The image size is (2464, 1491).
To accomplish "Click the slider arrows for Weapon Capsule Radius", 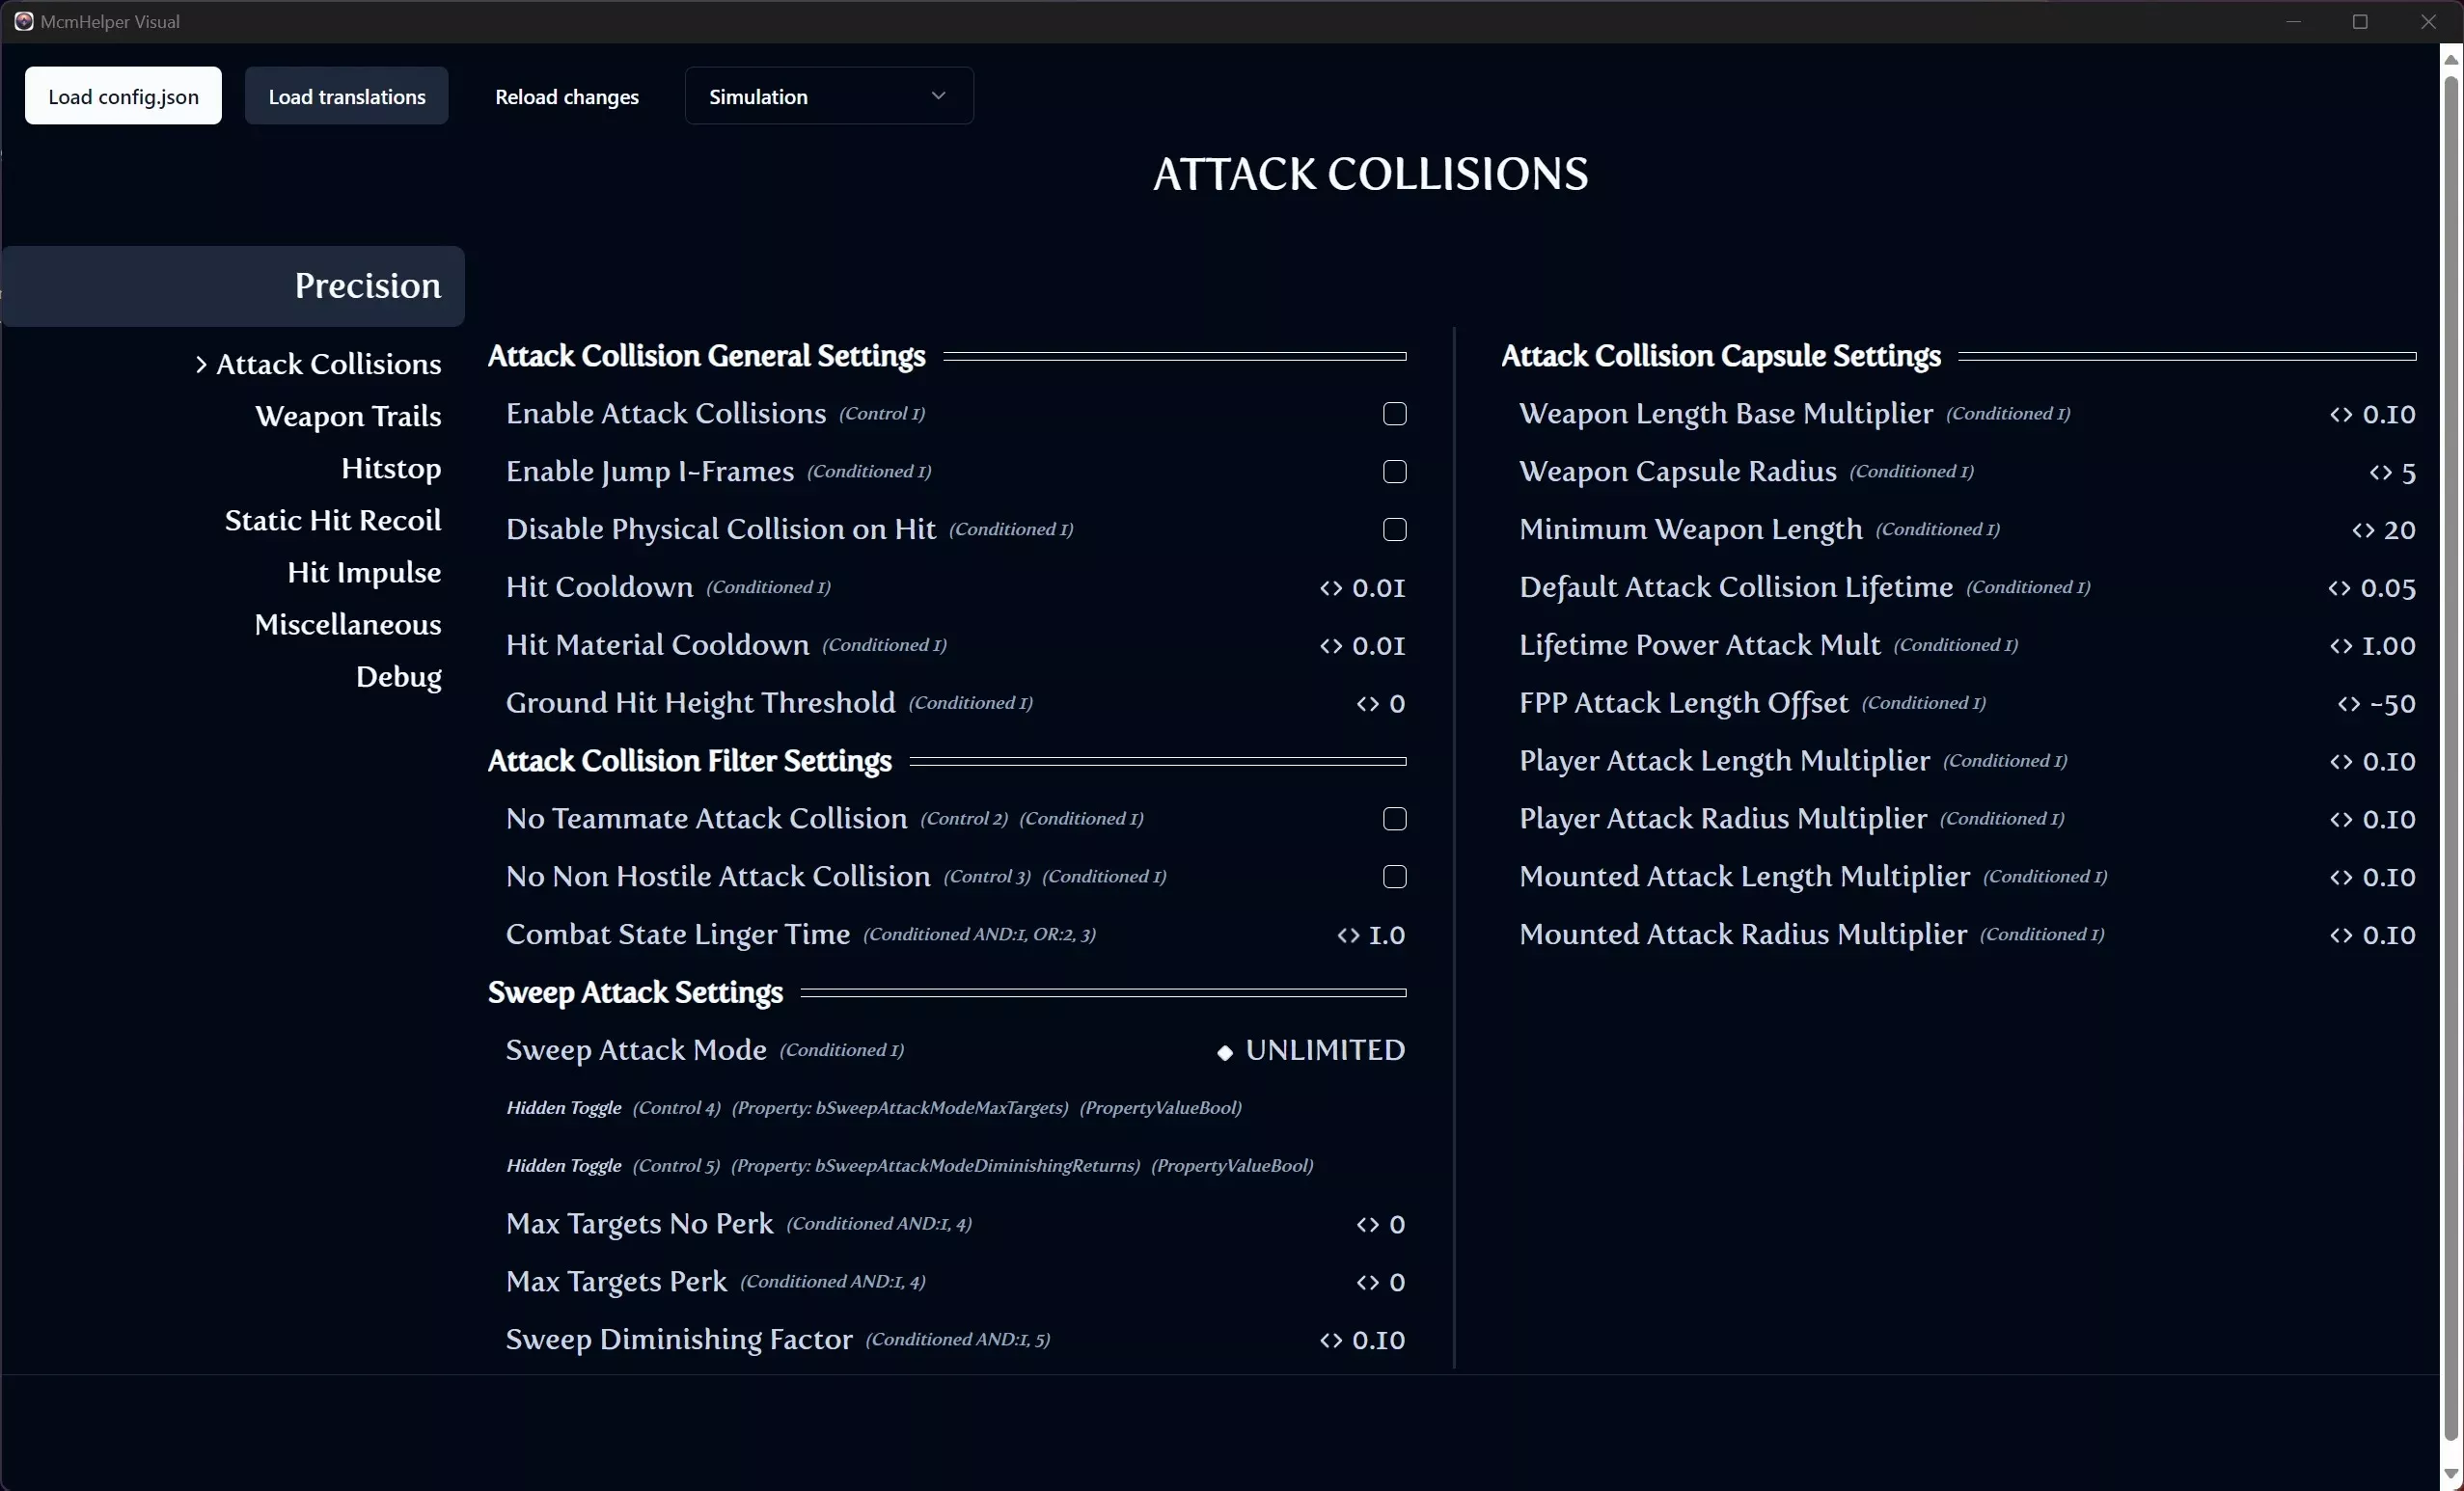I will click(2381, 473).
